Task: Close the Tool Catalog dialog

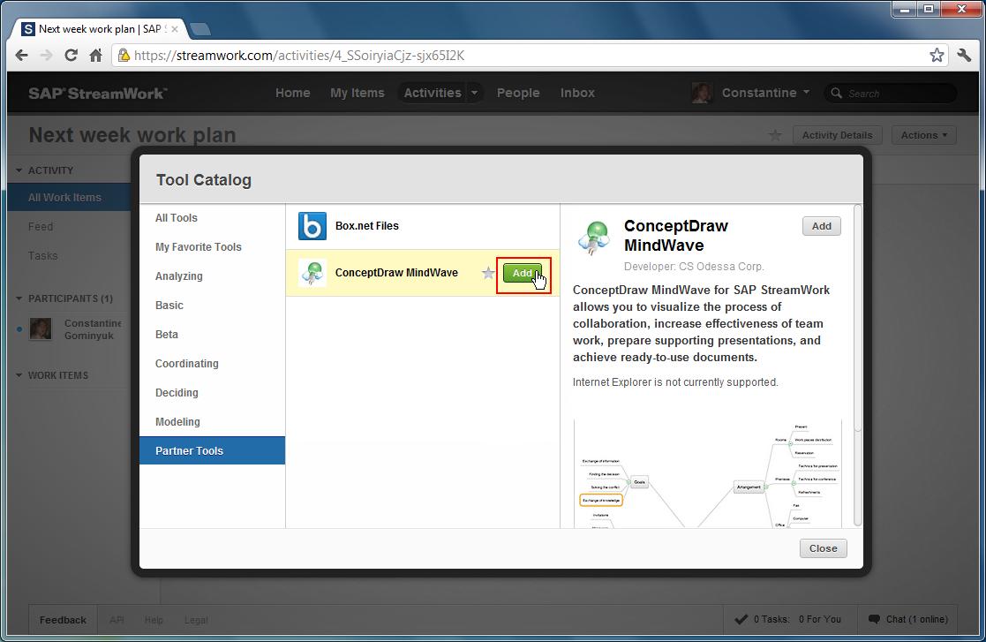Action: pyautogui.click(x=823, y=548)
